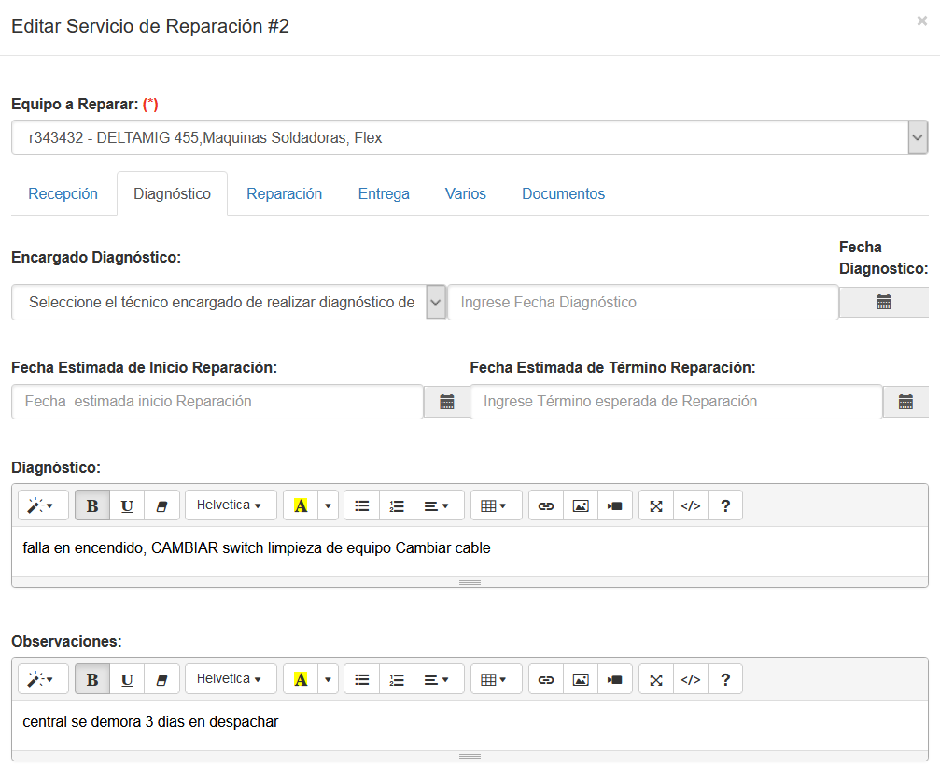Expand Diagnóstico editor to full screen
940x782 pixels.
tap(656, 505)
